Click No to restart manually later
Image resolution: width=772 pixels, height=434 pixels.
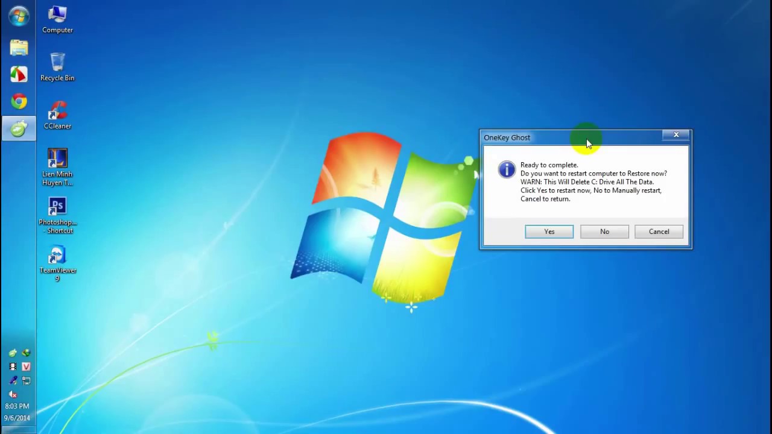coord(604,231)
